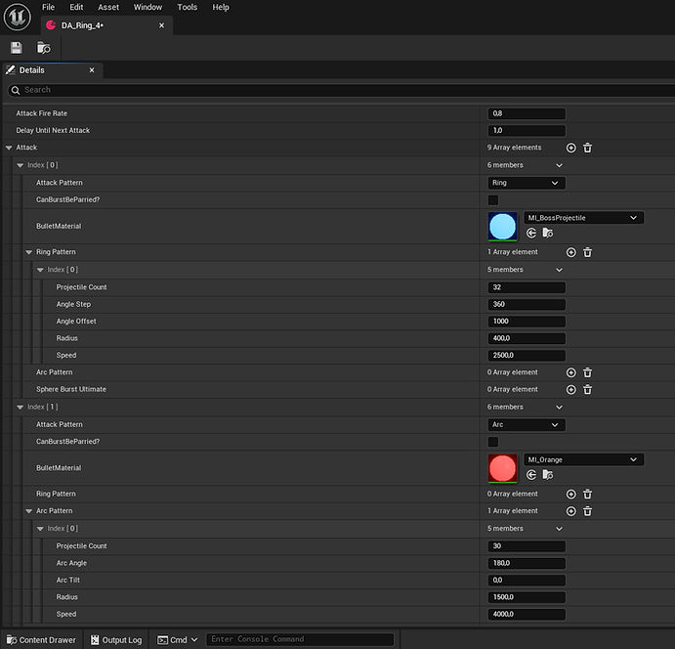The width and height of the screenshot is (675, 649).
Task: Open the Edit menu
Action: pos(76,7)
